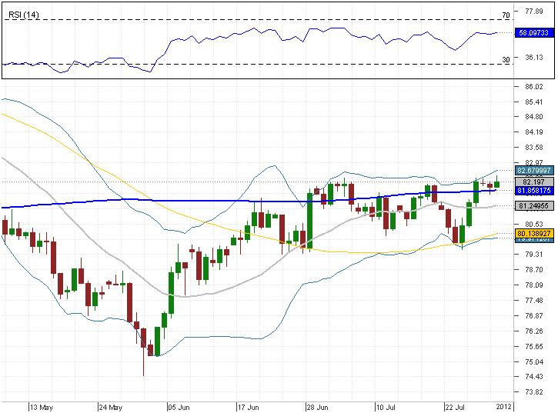Click the 28 Jun date label
The height and width of the screenshot is (413, 558).
pos(320,406)
